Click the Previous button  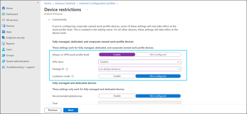53,110
